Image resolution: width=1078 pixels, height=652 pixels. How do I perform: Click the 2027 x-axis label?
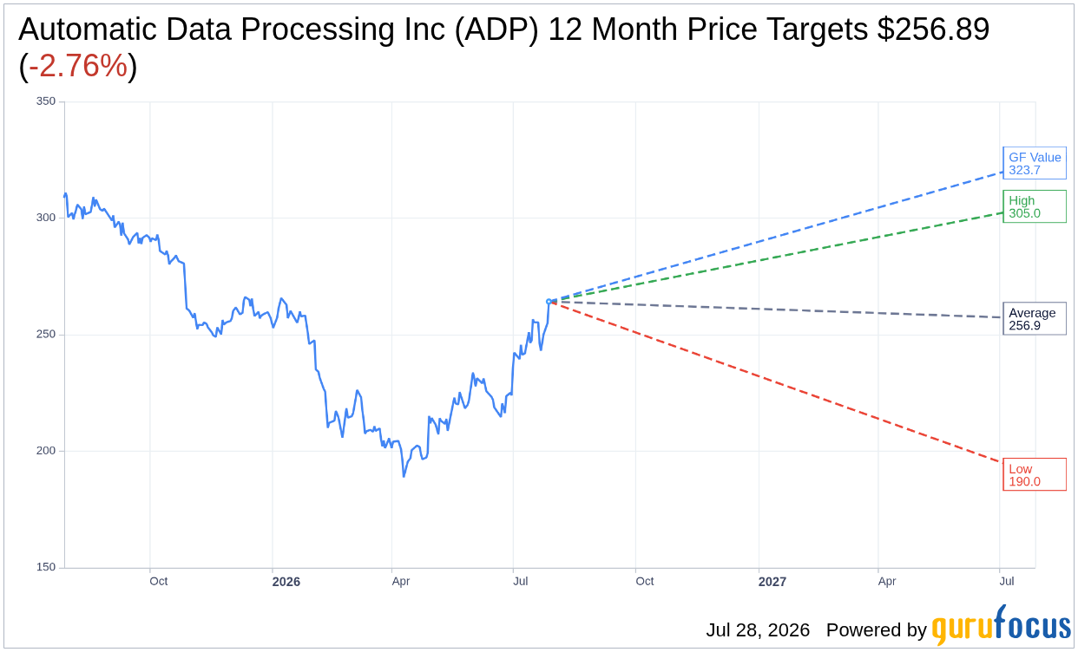(772, 582)
